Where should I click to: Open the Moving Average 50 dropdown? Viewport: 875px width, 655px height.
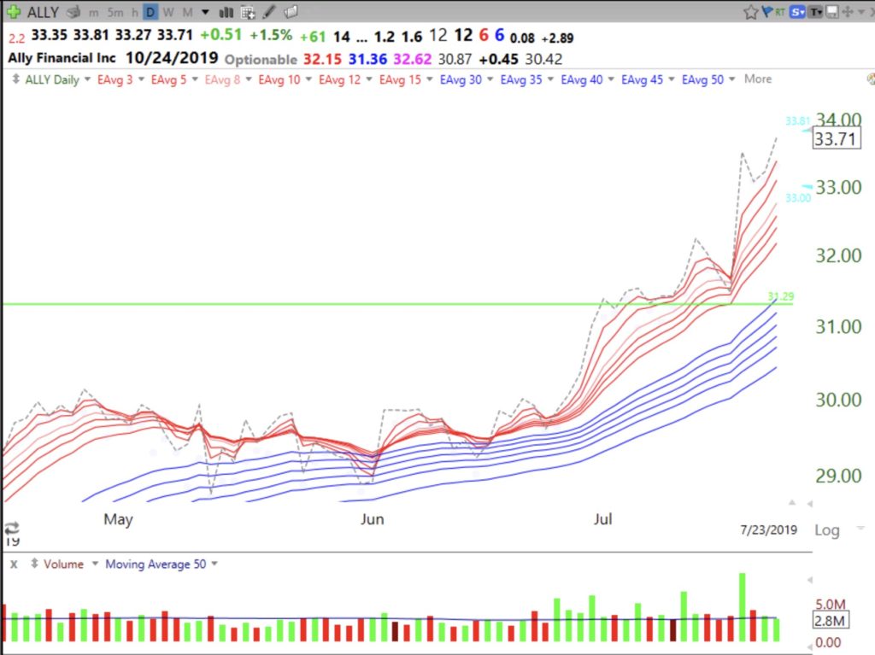tap(214, 564)
